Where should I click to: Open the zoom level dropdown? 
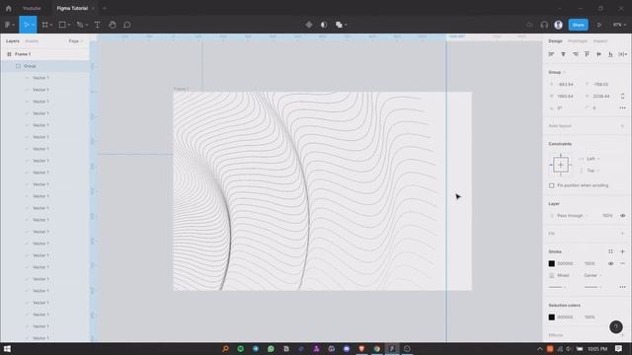[x=619, y=25]
